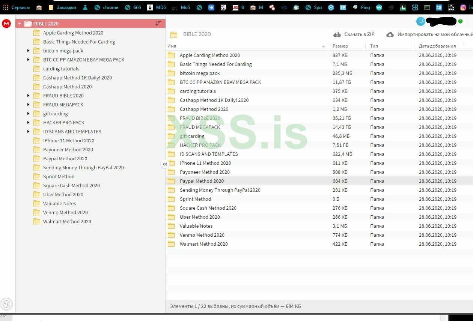Open the Instagram bookmark icon
The image size is (473, 321).
coord(463,7)
